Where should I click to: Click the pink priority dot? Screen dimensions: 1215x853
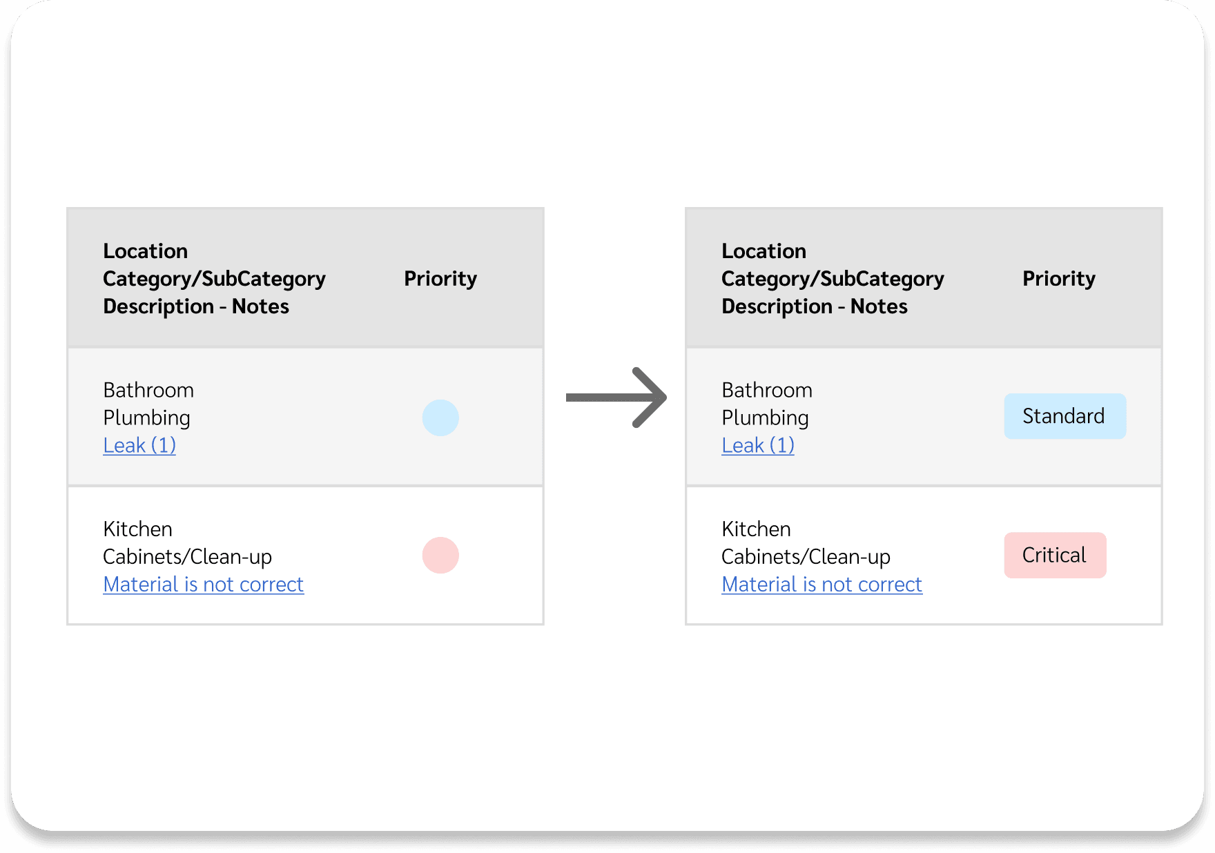[x=440, y=556]
